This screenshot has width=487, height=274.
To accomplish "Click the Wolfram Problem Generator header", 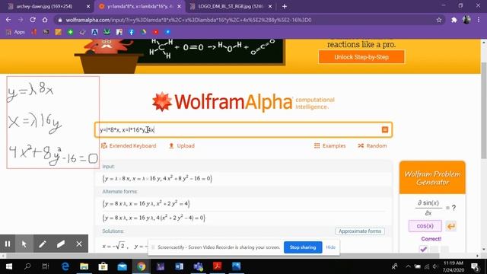I will [432, 177].
